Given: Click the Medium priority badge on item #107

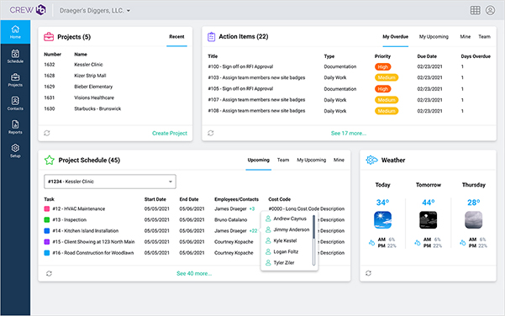Looking at the screenshot, I should [387, 100].
